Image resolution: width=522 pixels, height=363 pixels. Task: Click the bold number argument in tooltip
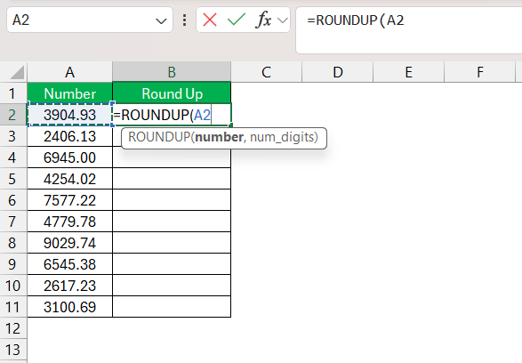(x=219, y=137)
